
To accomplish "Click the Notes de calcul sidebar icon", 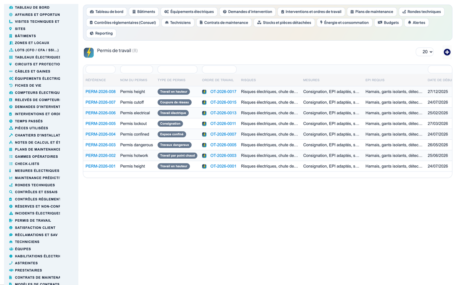I will [11, 142].
